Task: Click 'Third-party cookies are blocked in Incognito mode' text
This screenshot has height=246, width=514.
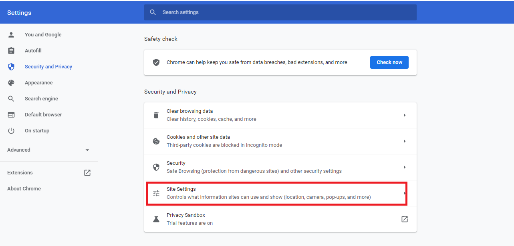Action: (224, 145)
